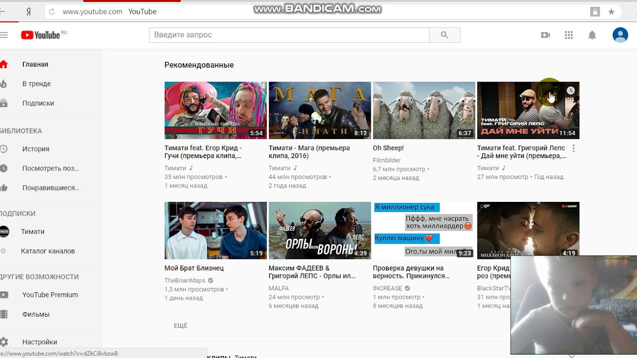The width and height of the screenshot is (637, 358).
Task: Open the Мага video thumbnail
Action: (320, 110)
